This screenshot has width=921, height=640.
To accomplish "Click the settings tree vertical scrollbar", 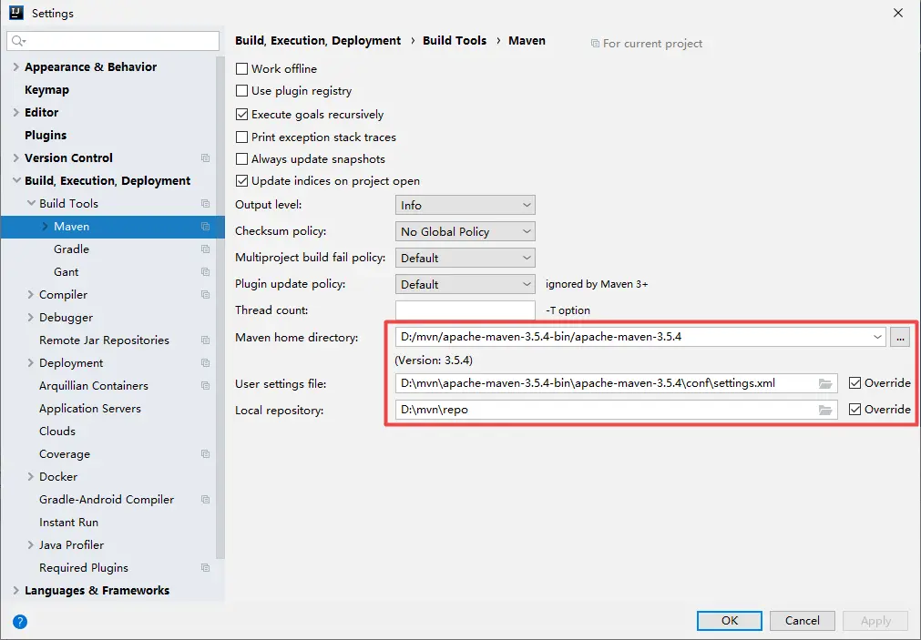I will coord(220,308).
